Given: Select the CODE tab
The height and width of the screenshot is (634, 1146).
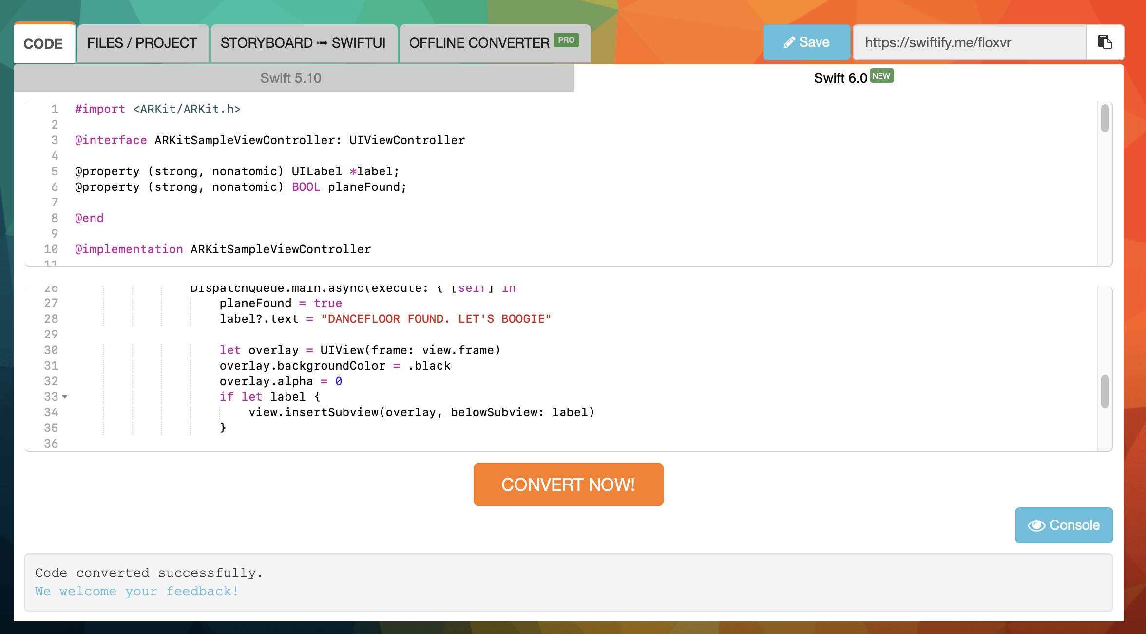Looking at the screenshot, I should pyautogui.click(x=43, y=43).
